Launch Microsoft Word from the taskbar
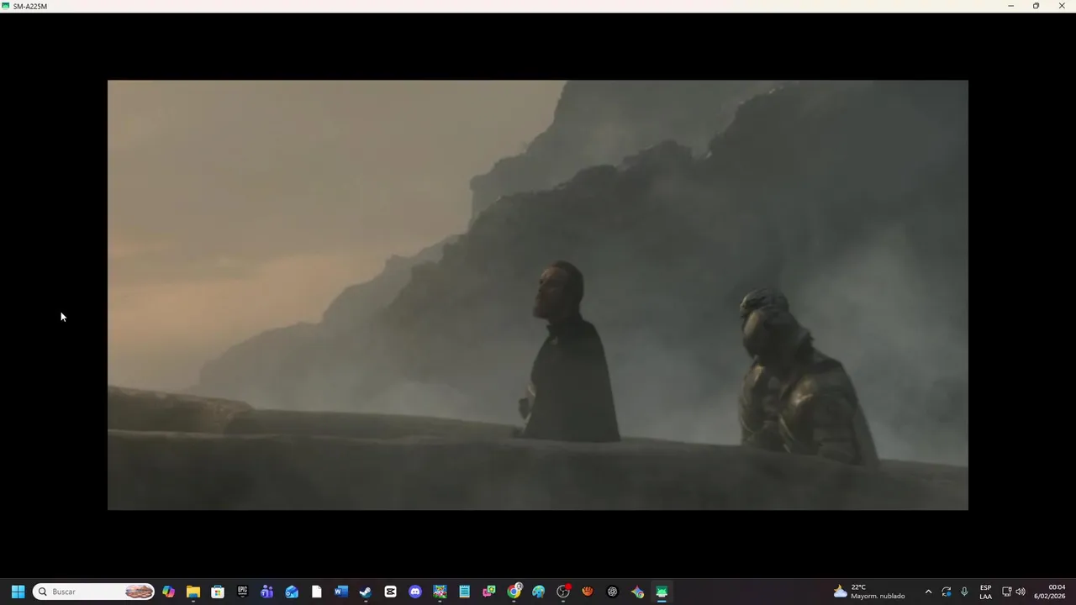Image resolution: width=1076 pixels, height=605 pixels. 340,592
